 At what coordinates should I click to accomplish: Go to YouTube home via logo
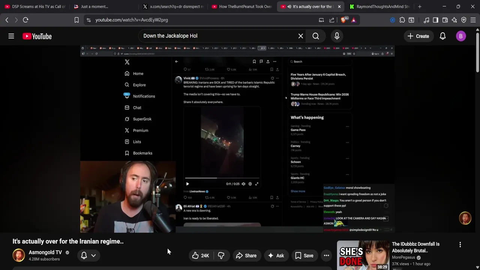click(x=37, y=36)
